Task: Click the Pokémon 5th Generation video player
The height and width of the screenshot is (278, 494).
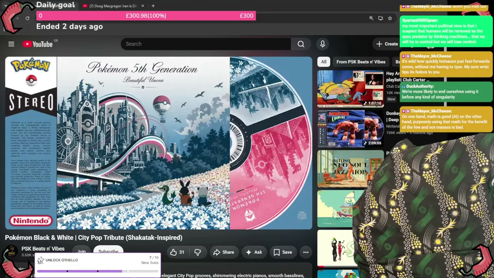Action: click(159, 143)
